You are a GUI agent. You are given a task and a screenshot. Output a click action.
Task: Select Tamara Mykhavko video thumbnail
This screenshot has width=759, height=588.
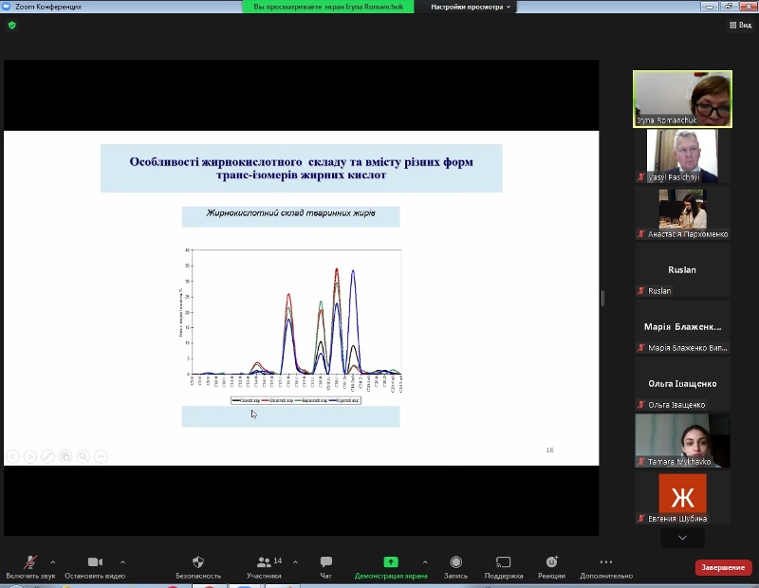coord(682,440)
